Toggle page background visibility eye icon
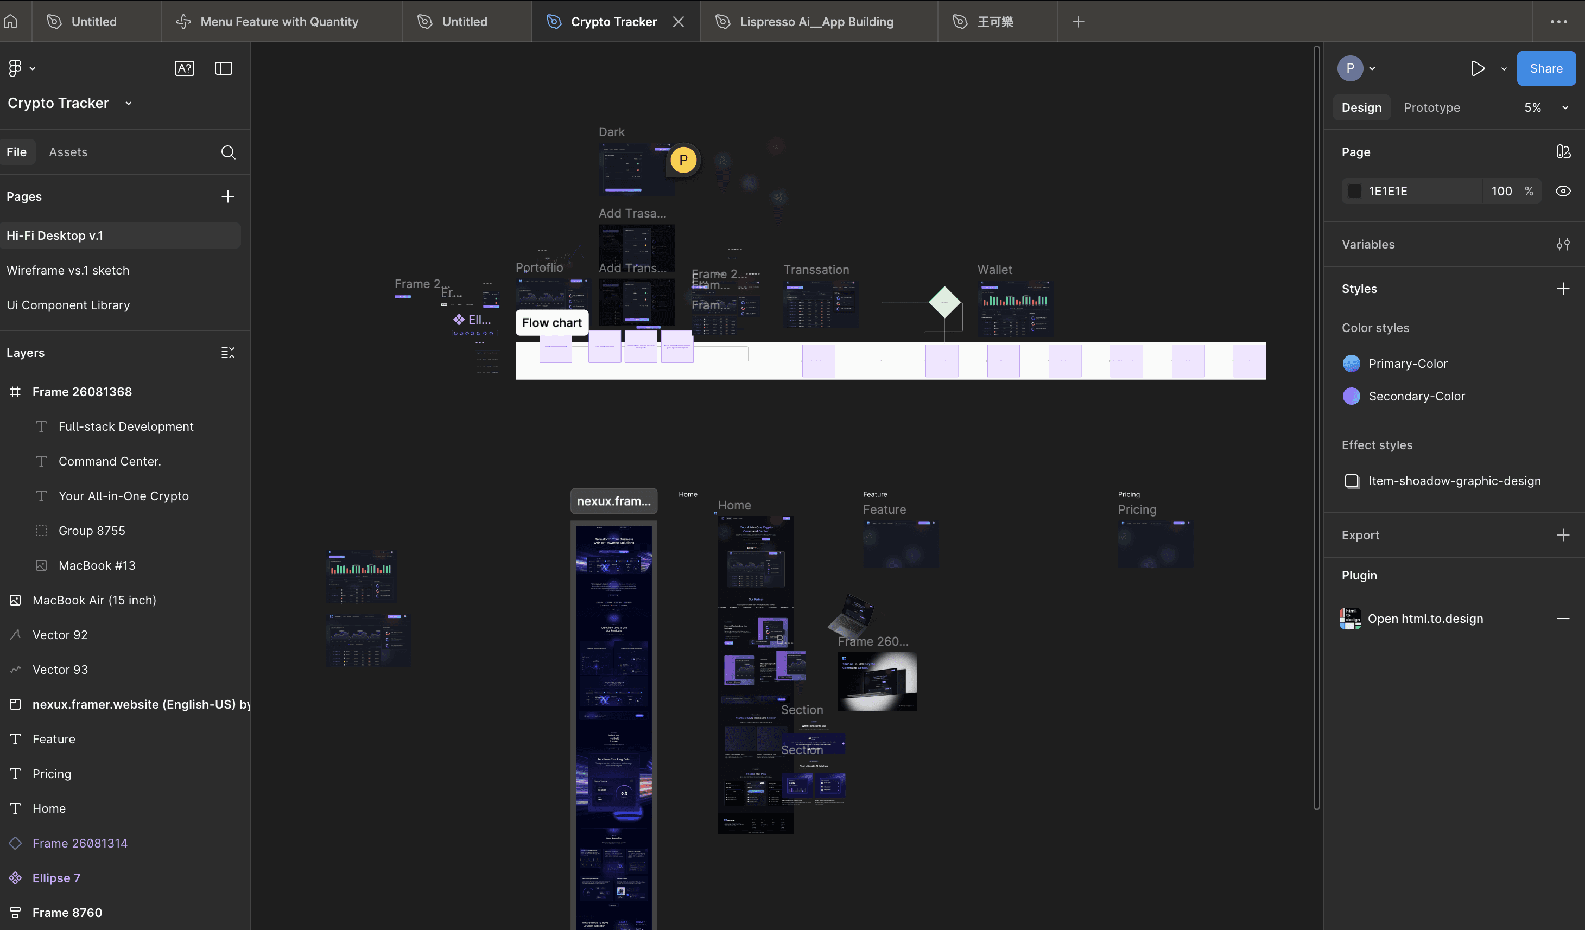The image size is (1585, 930). click(x=1562, y=191)
